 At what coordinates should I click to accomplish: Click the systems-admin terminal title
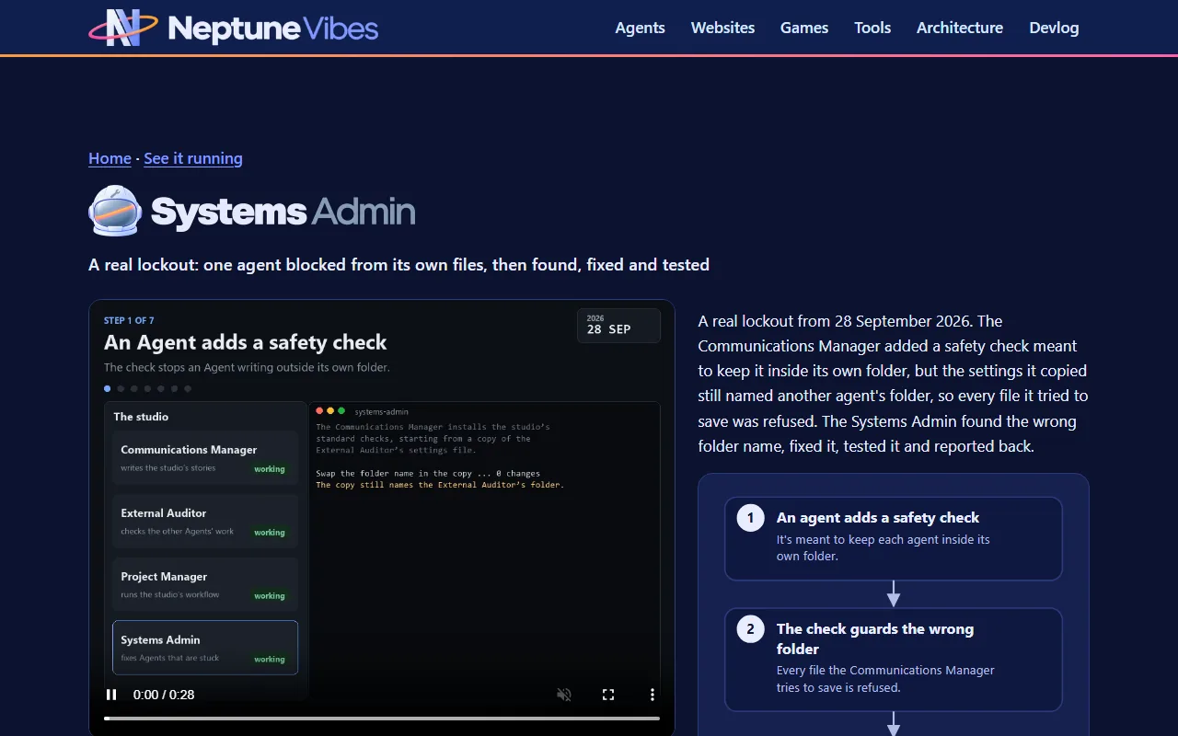click(x=381, y=411)
